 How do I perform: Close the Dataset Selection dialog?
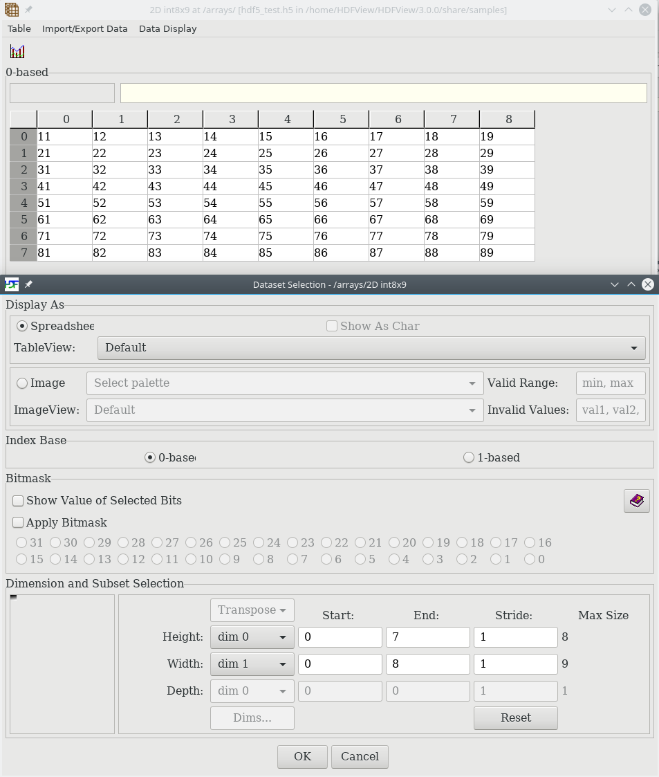pyautogui.click(x=648, y=284)
